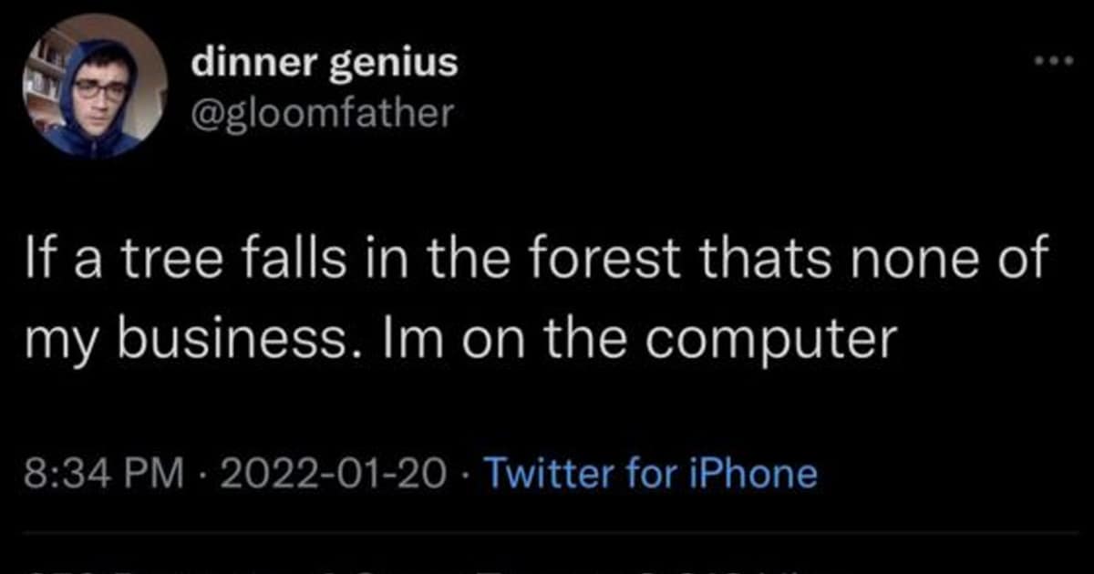The width and height of the screenshot is (1094, 574).
Task: Open the dinner genius profile picture
Action: (95, 87)
